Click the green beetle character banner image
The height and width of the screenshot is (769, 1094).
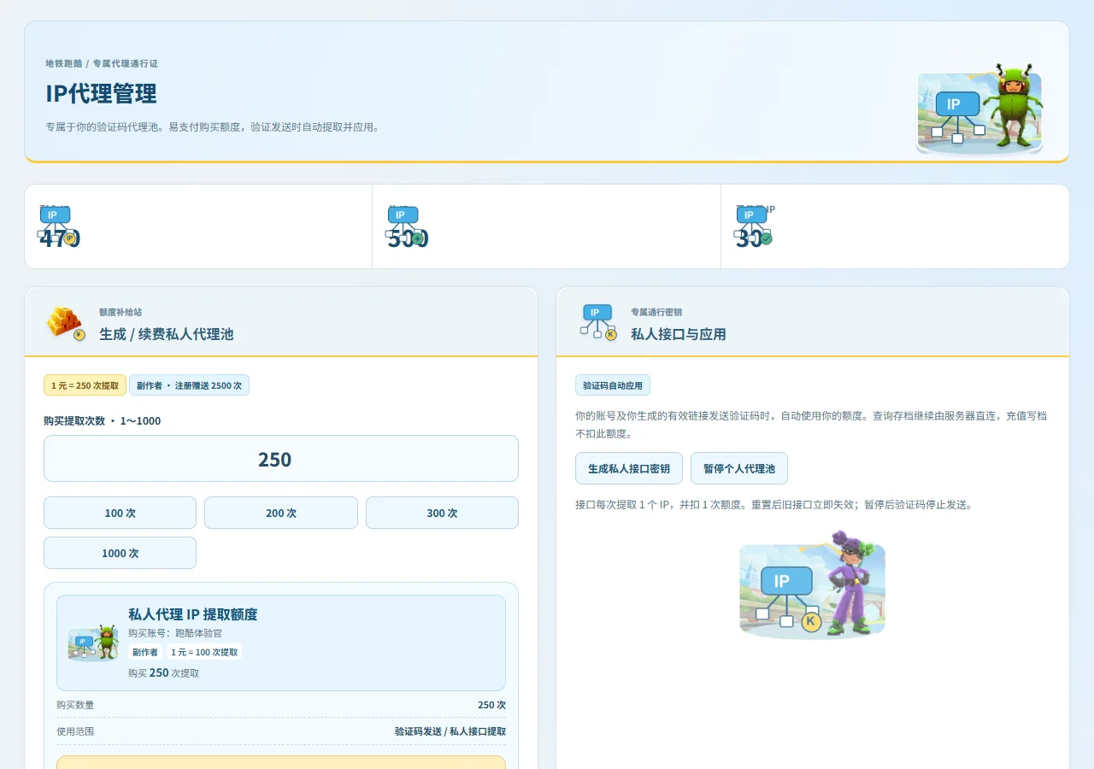(x=979, y=109)
